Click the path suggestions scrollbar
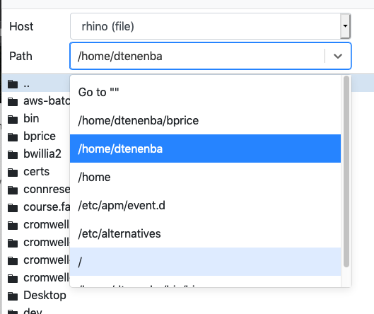The height and width of the screenshot is (314, 374). pyautogui.click(x=346, y=172)
